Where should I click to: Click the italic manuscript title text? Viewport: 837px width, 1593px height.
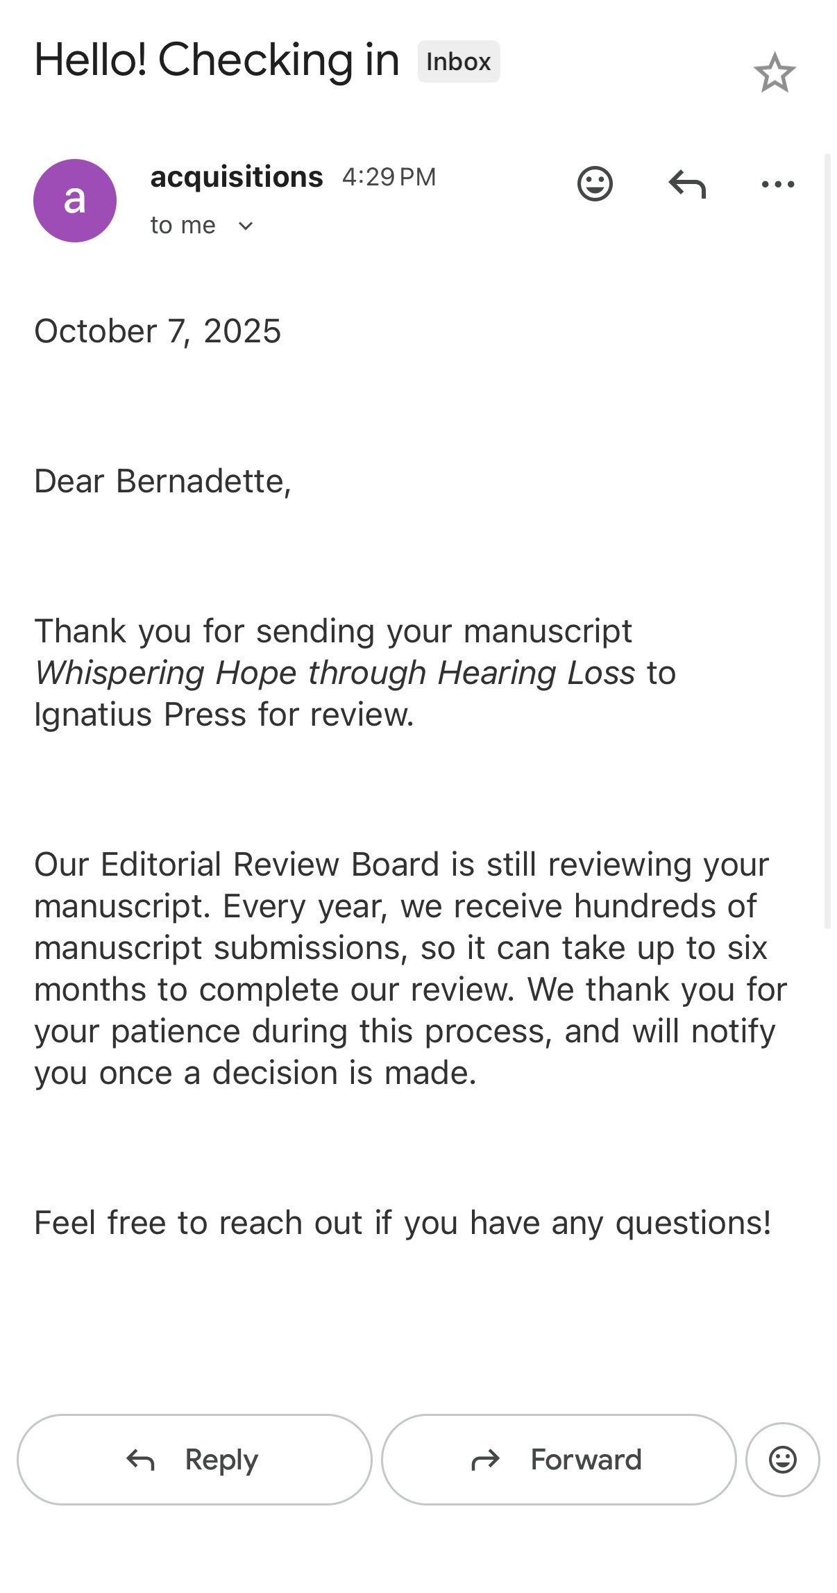tap(335, 673)
